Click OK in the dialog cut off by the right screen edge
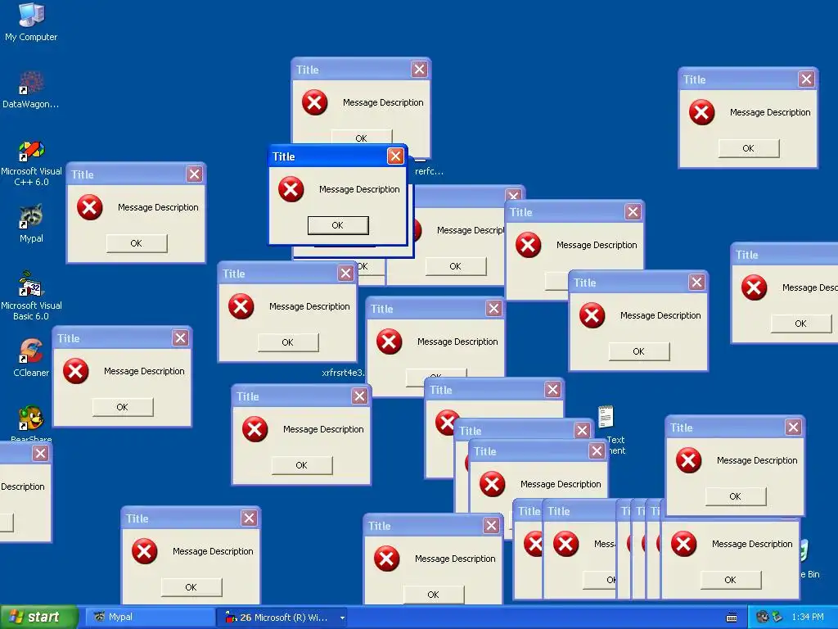The width and height of the screenshot is (838, 629). pos(801,324)
